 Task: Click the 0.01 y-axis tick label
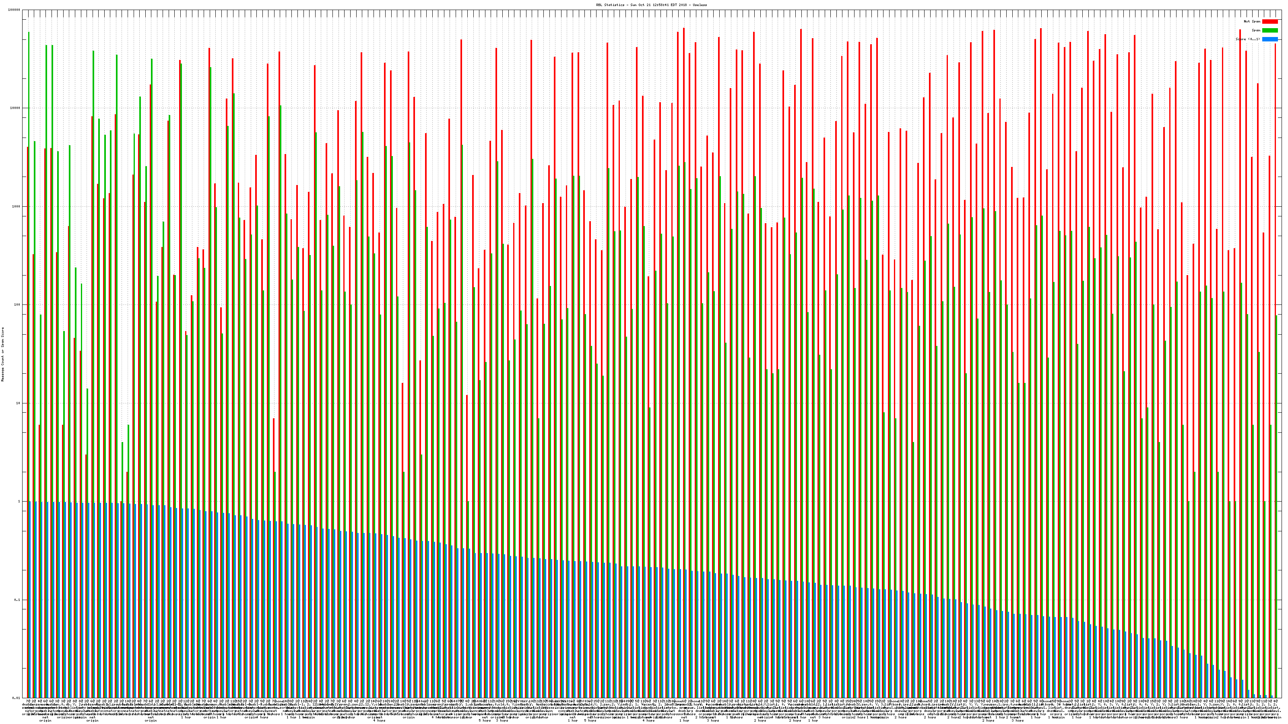17,698
